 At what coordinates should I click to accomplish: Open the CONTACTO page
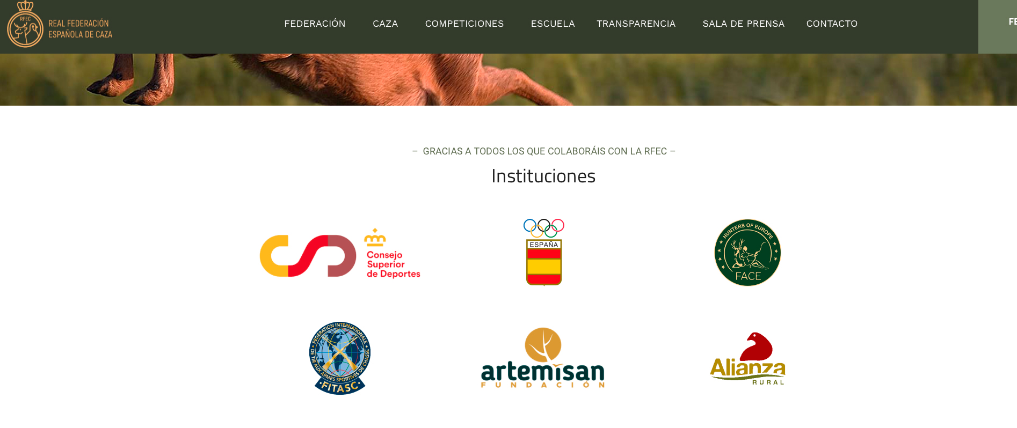tap(832, 24)
